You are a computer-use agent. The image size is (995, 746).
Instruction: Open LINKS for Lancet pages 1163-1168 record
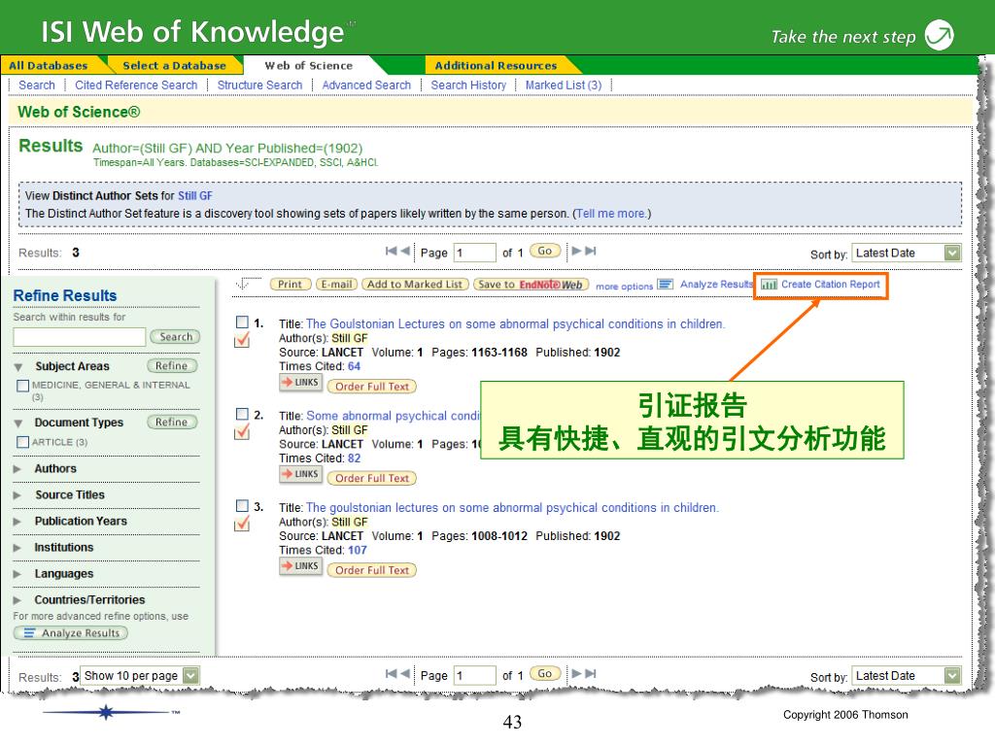pos(301,383)
